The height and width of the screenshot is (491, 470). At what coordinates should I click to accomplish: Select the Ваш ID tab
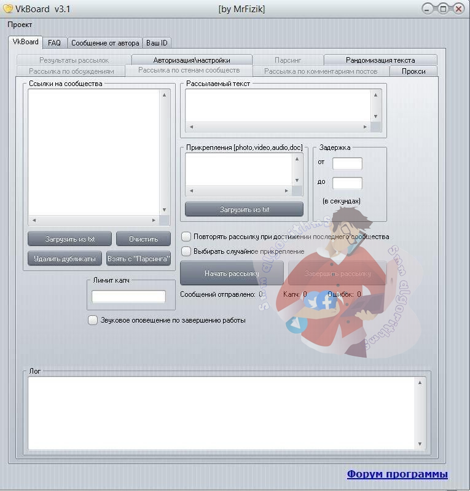coord(157,43)
